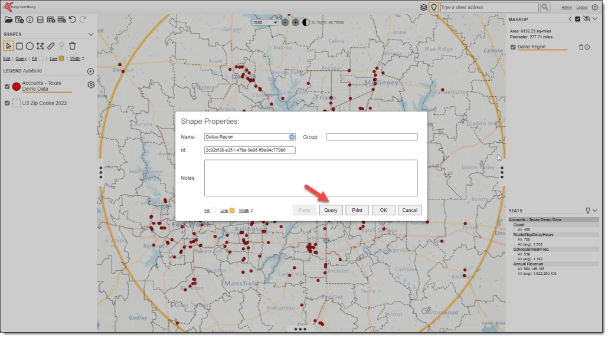Image resolution: width=608 pixels, height=338 pixels.
Task: Select the circle shape tool
Action: click(x=30, y=46)
